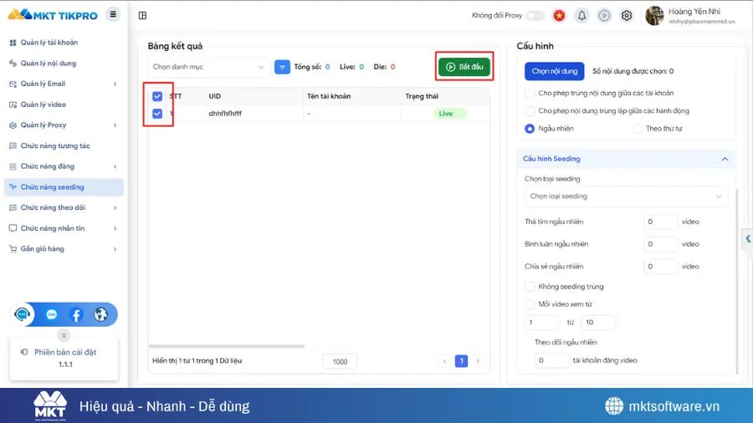Click the UID cell dhhfhfhfff
Screen dimensions: 753x423
point(225,114)
